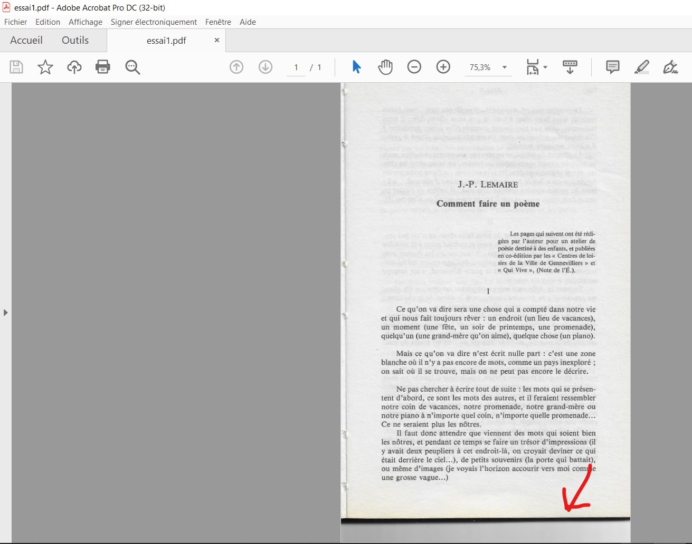This screenshot has height=544, width=692.
Task: Select the Highlight text tool
Action: pyautogui.click(x=642, y=67)
